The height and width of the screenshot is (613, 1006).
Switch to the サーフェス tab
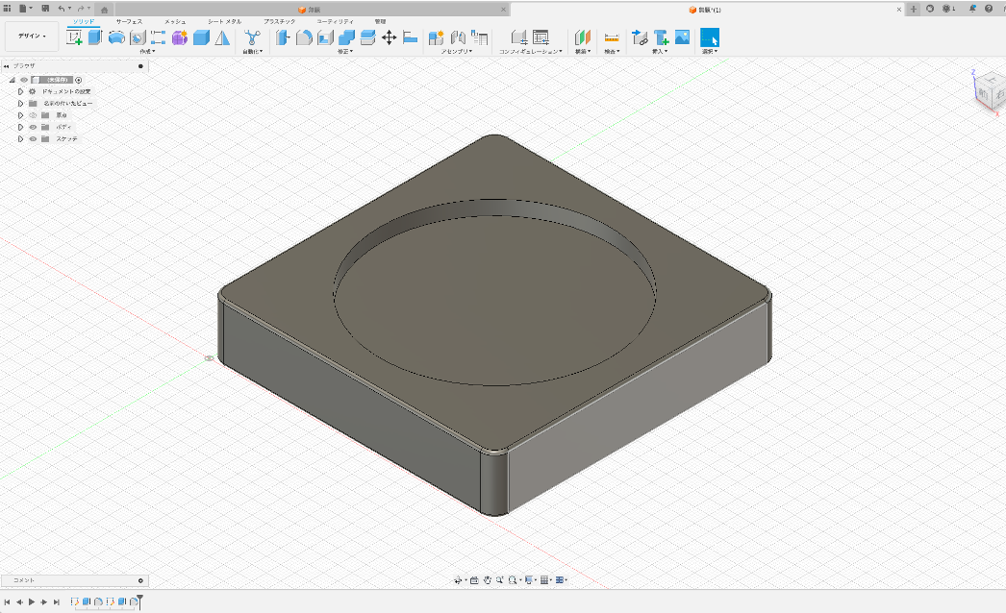coord(129,20)
